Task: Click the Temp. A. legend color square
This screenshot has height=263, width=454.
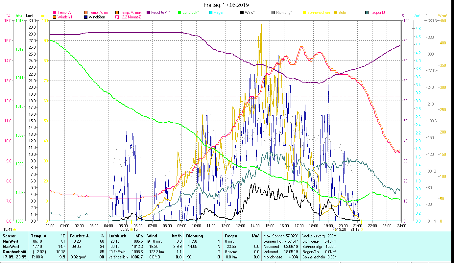Action: [x=55, y=13]
